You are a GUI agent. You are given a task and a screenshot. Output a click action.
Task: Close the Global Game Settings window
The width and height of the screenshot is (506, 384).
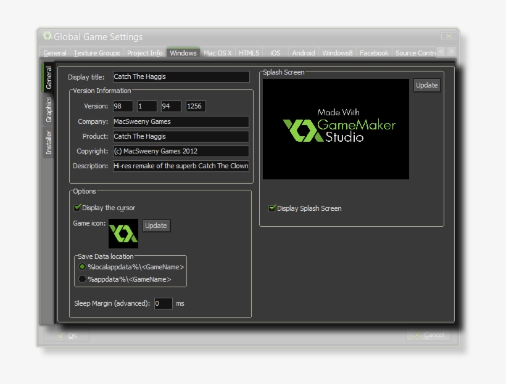click(449, 36)
